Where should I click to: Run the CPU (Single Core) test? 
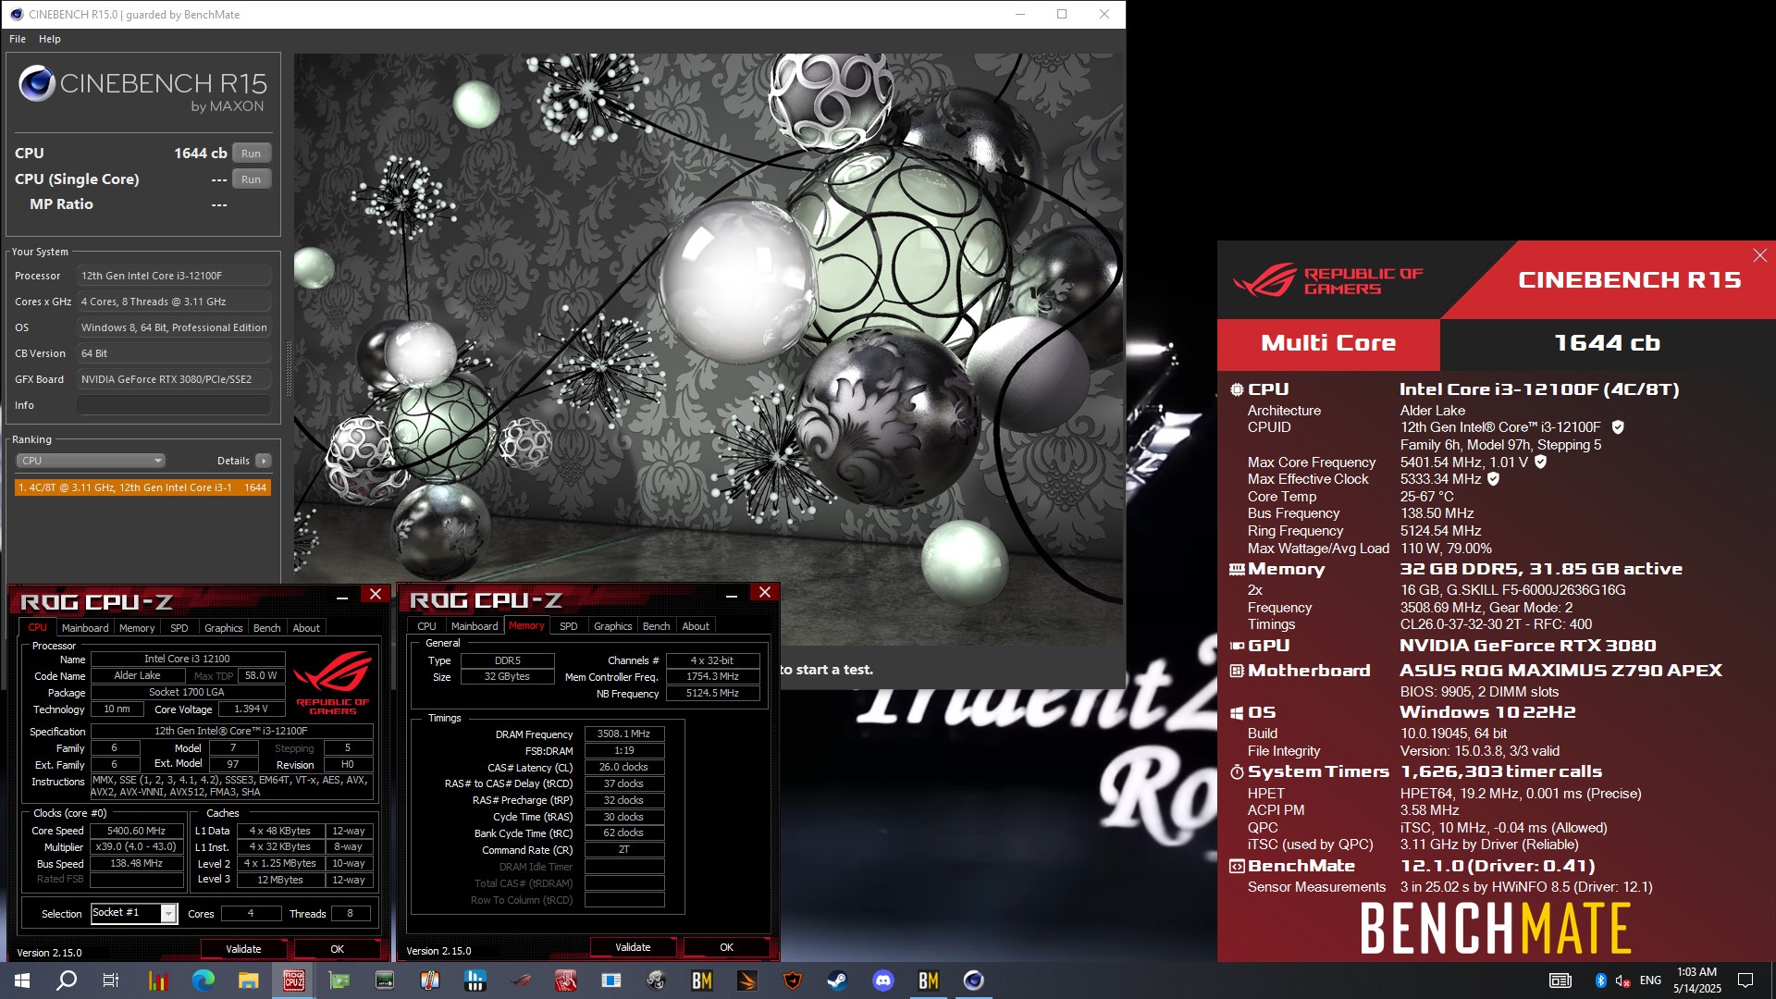[x=251, y=179]
